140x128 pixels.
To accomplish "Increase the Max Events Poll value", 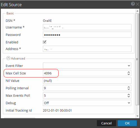I will point(129,94).
